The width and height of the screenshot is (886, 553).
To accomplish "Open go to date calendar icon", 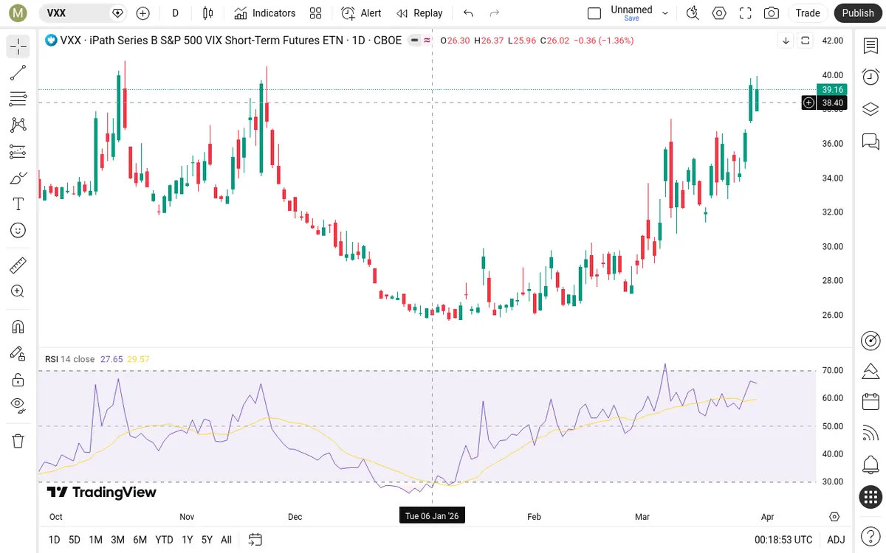I will pyautogui.click(x=255, y=540).
